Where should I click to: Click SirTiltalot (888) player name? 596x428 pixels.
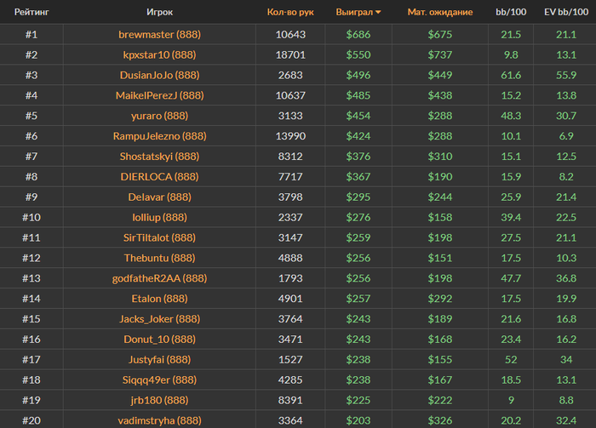click(160, 237)
